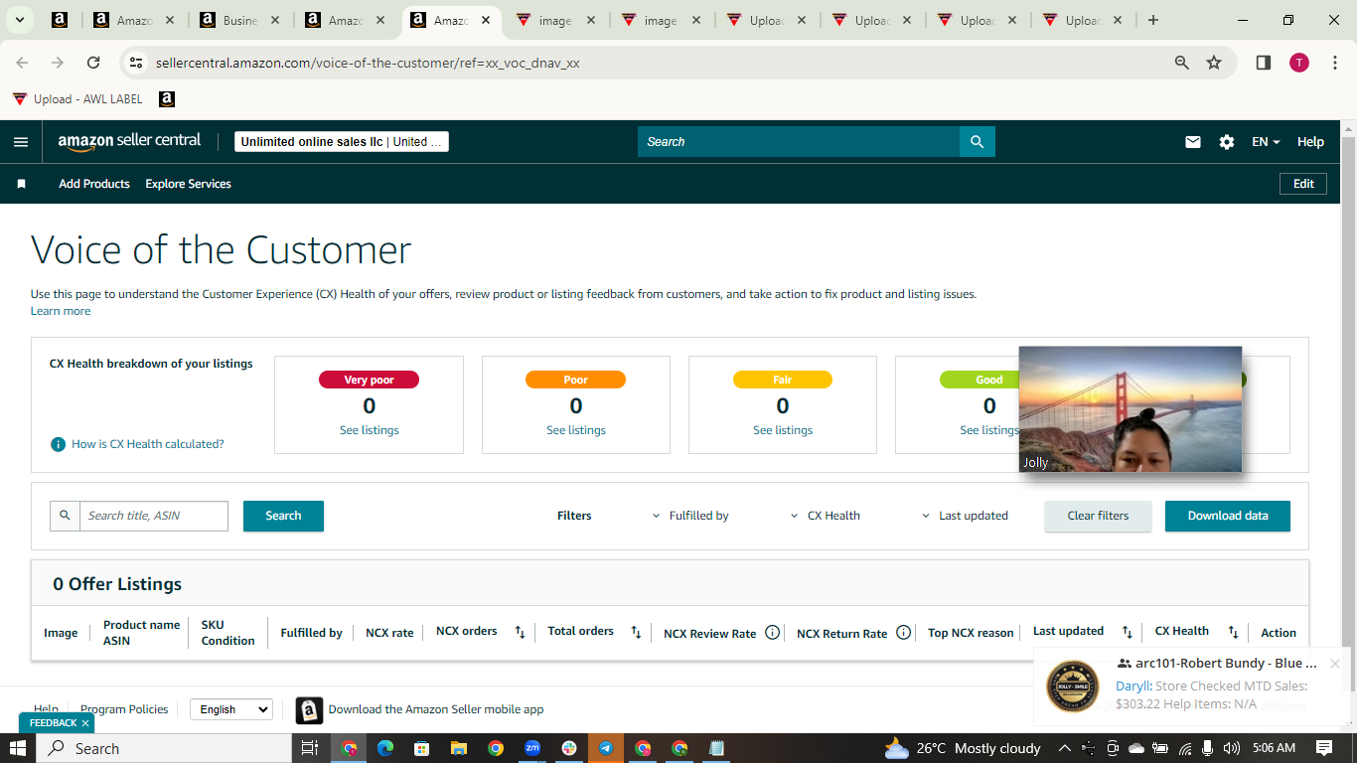See listings under Very poor
Screen dimensions: 1357x763
pyautogui.click(x=370, y=430)
